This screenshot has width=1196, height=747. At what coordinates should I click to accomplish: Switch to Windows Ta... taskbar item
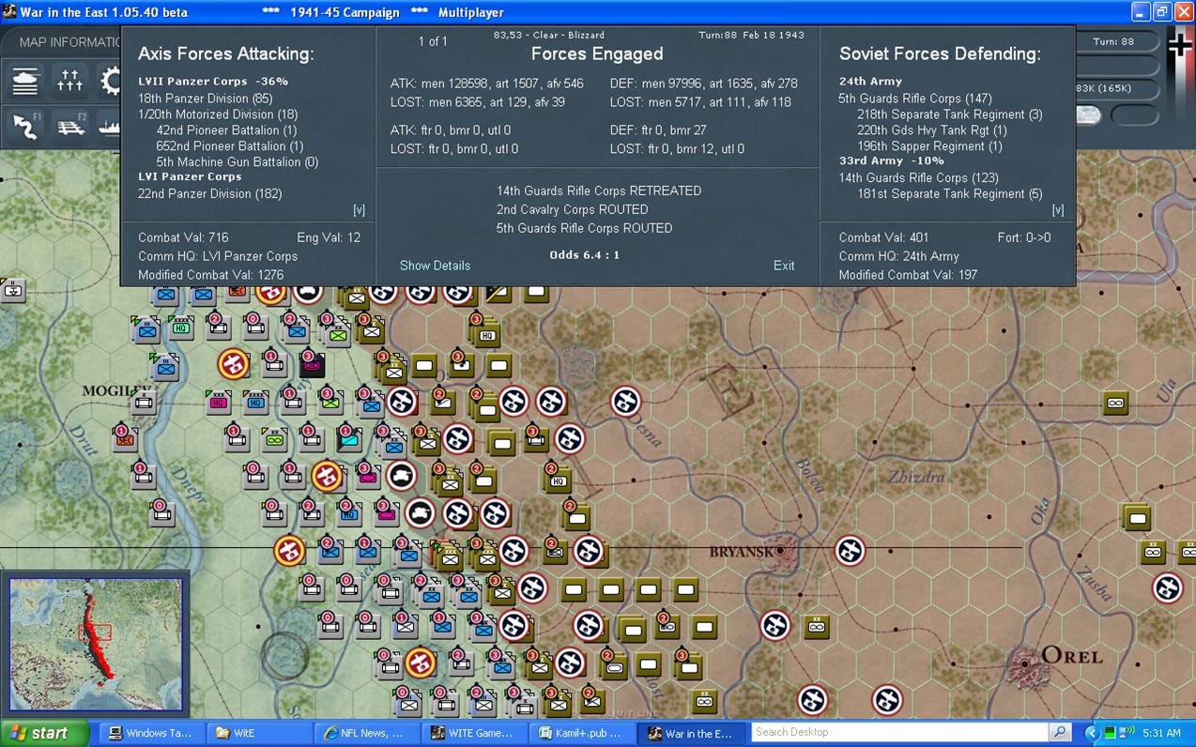150,733
